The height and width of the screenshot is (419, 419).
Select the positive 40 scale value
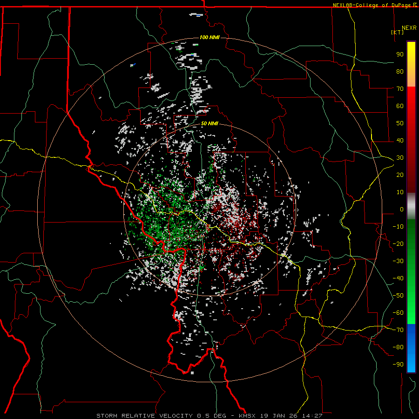[x=400, y=140]
